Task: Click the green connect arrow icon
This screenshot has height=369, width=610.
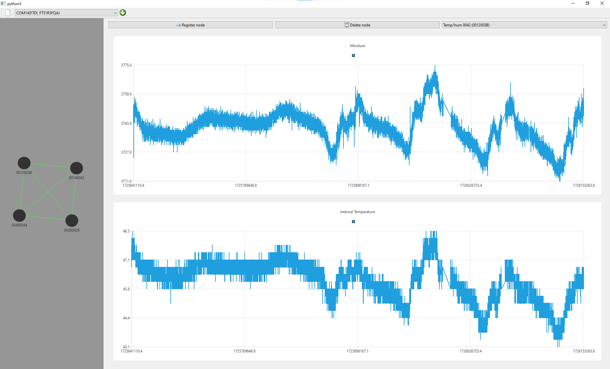Action: click(123, 13)
